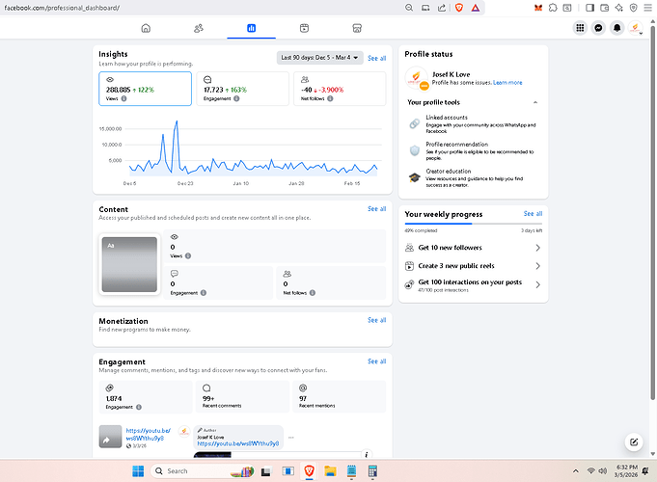Select the Net follows metric card
The width and height of the screenshot is (657, 482).
(342, 89)
